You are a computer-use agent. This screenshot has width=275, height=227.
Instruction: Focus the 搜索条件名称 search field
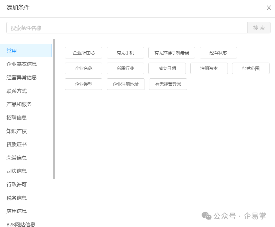pyautogui.click(x=127, y=28)
